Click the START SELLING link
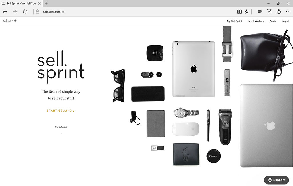This screenshot has width=293, height=186. (x=61, y=111)
